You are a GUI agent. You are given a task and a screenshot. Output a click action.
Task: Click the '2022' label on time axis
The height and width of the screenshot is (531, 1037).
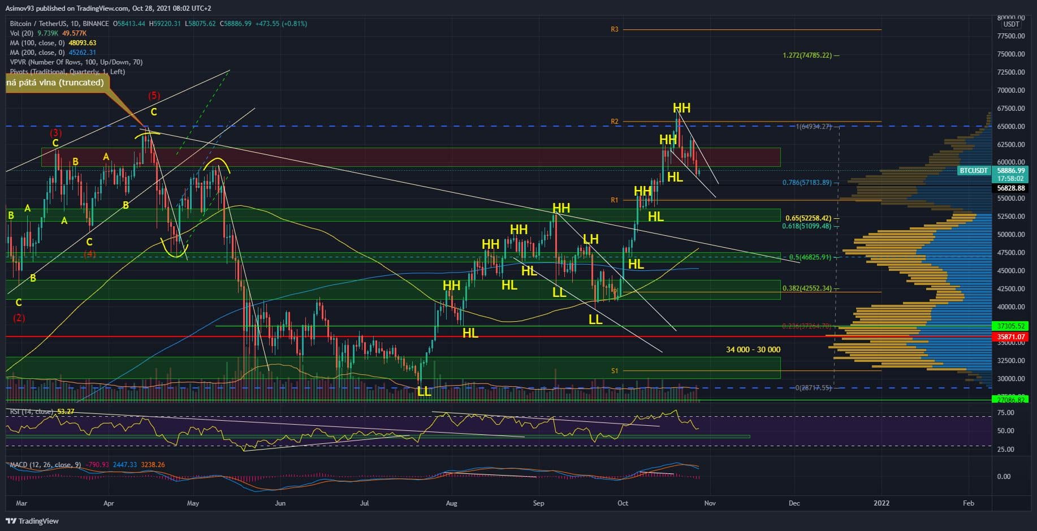[x=882, y=503]
